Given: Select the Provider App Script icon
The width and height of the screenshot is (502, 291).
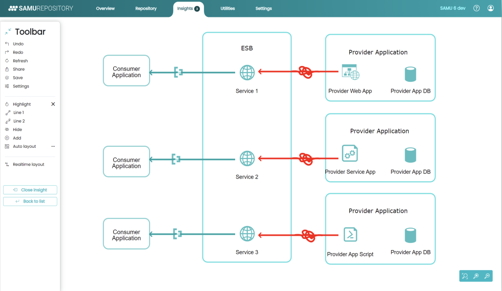Looking at the screenshot, I should [x=350, y=235].
